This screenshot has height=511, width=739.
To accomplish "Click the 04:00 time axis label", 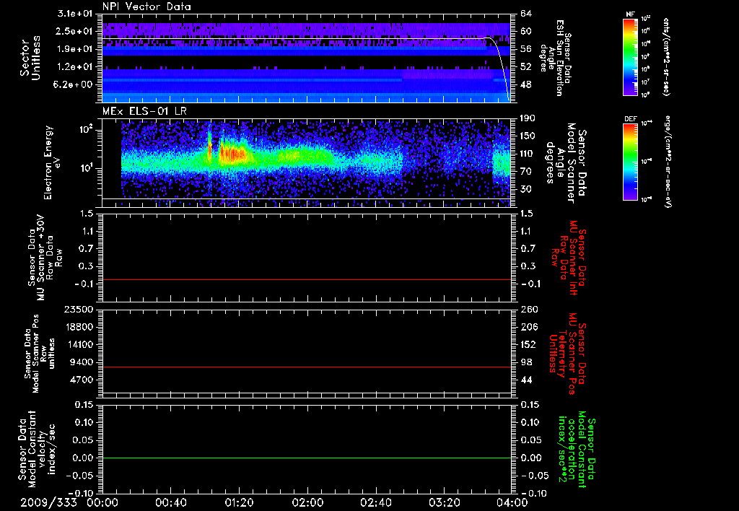I will pyautogui.click(x=512, y=502).
